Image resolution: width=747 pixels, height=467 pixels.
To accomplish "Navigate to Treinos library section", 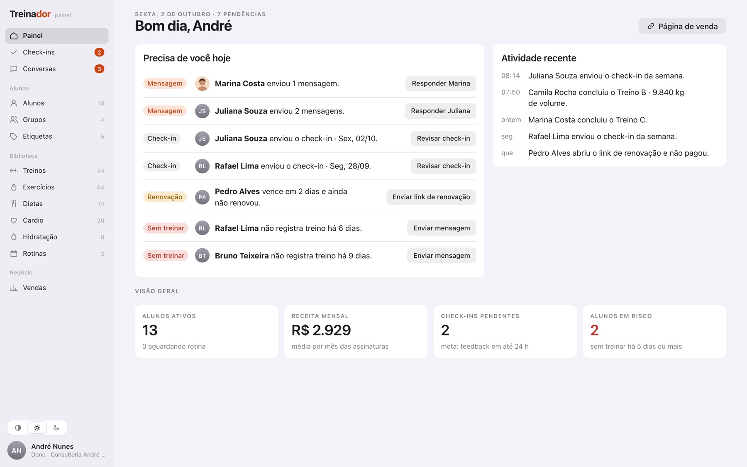I will pos(57,171).
